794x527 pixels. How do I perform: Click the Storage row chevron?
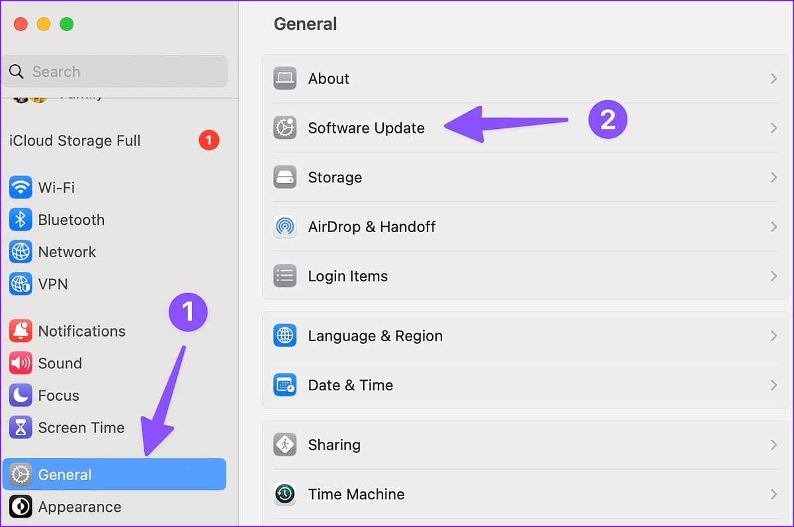click(x=773, y=177)
